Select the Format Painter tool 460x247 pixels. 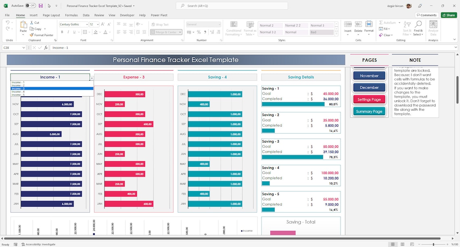point(42,35)
